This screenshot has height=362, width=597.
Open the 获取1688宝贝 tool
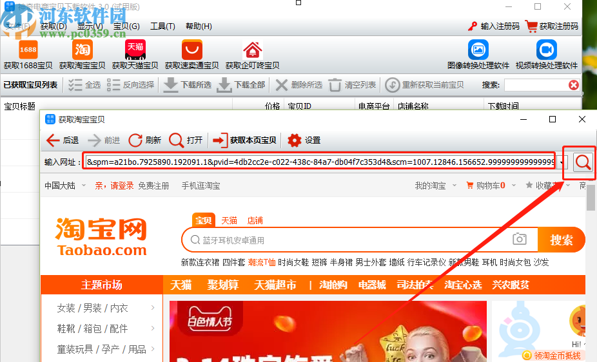click(28, 55)
